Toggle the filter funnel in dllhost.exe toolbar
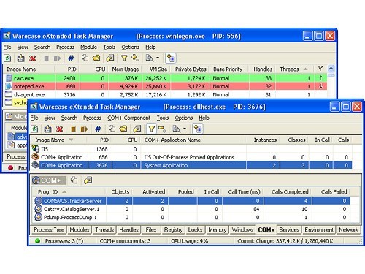This screenshot has height=274, width=365. (151, 129)
